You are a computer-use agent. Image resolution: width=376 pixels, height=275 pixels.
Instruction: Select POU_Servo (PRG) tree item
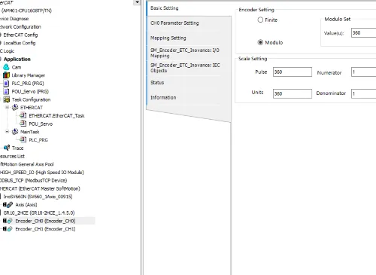(x=30, y=91)
